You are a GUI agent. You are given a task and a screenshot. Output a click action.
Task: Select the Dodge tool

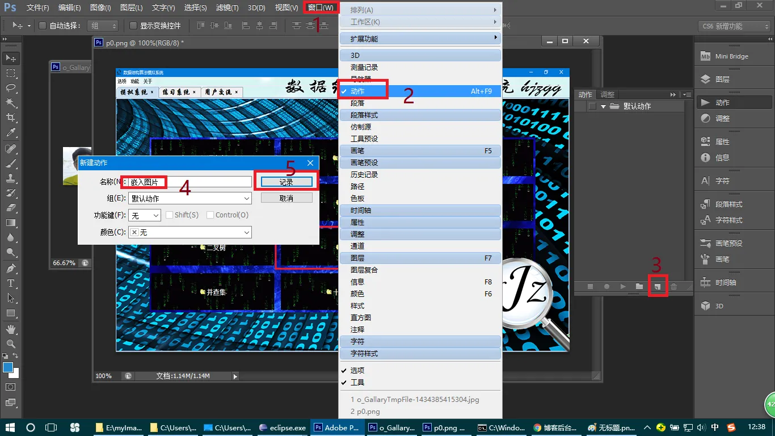click(11, 252)
